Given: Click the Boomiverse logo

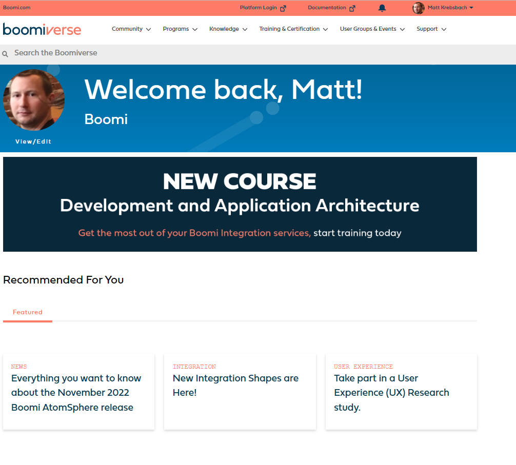Looking at the screenshot, I should click(x=42, y=29).
